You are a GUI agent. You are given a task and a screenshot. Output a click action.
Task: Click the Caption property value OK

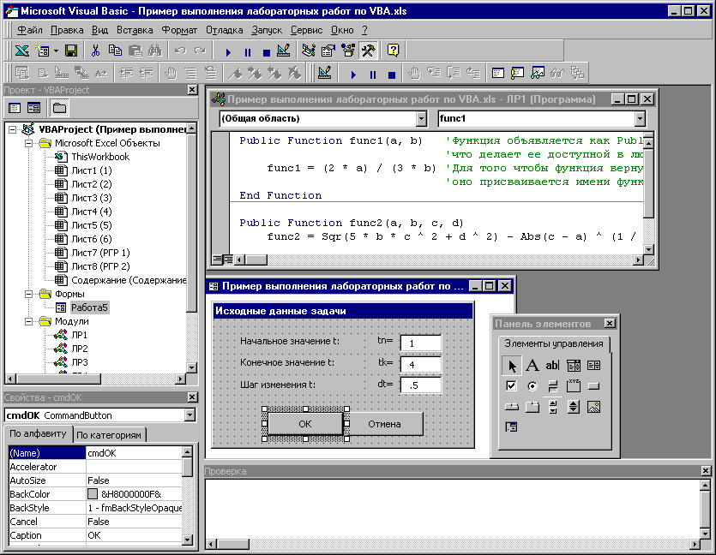point(134,535)
